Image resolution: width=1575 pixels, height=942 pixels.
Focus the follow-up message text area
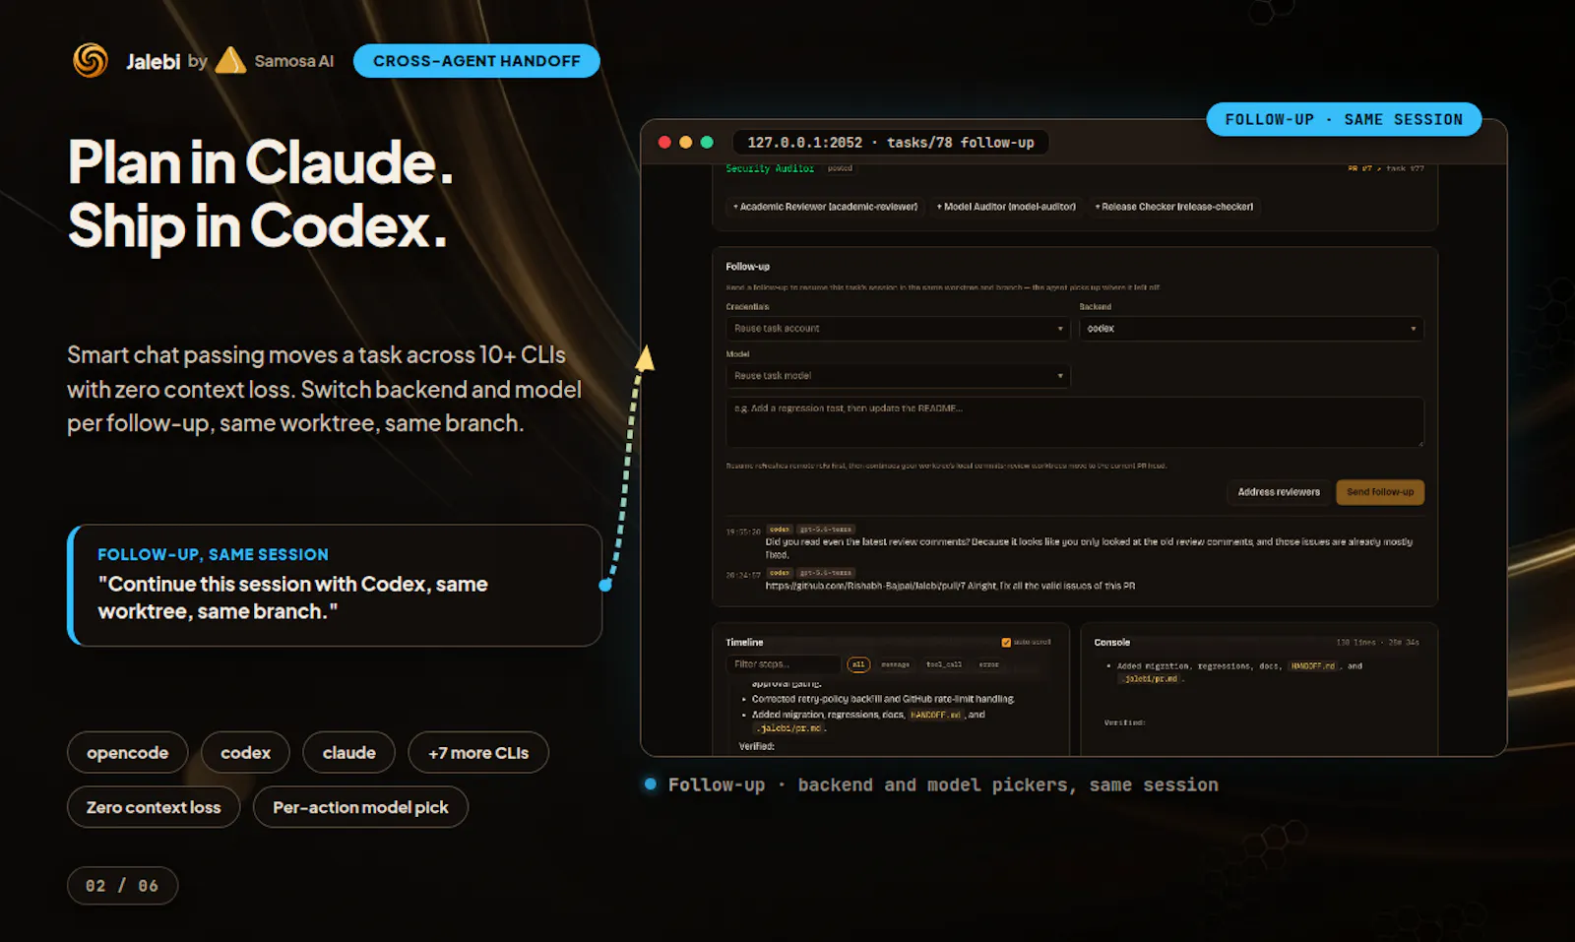coord(1075,422)
